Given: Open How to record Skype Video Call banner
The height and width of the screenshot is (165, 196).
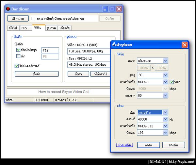Looking at the screenshot, I should pyautogui.click(x=58, y=92).
